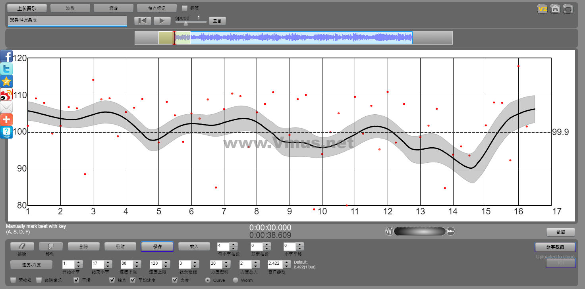Click the 保存 save button
Viewport: 585px width, 289px height.
[157, 247]
